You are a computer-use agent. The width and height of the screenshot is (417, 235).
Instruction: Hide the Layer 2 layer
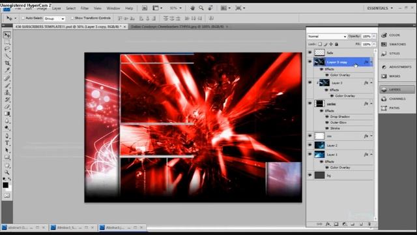[310, 145]
